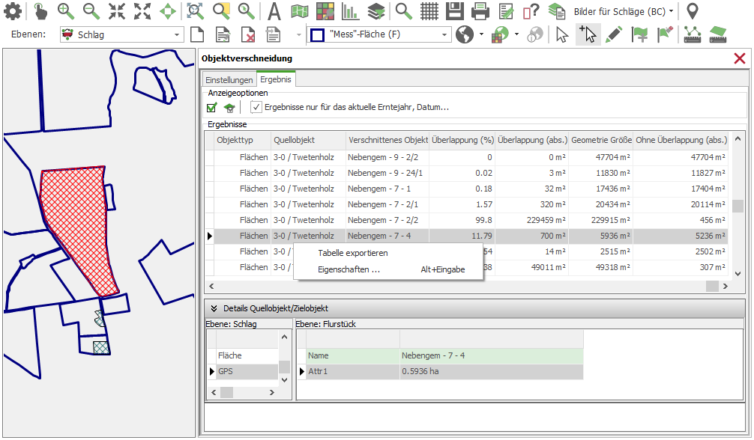Toggle the graduation cap display option
The height and width of the screenshot is (440, 754).
[x=229, y=107]
